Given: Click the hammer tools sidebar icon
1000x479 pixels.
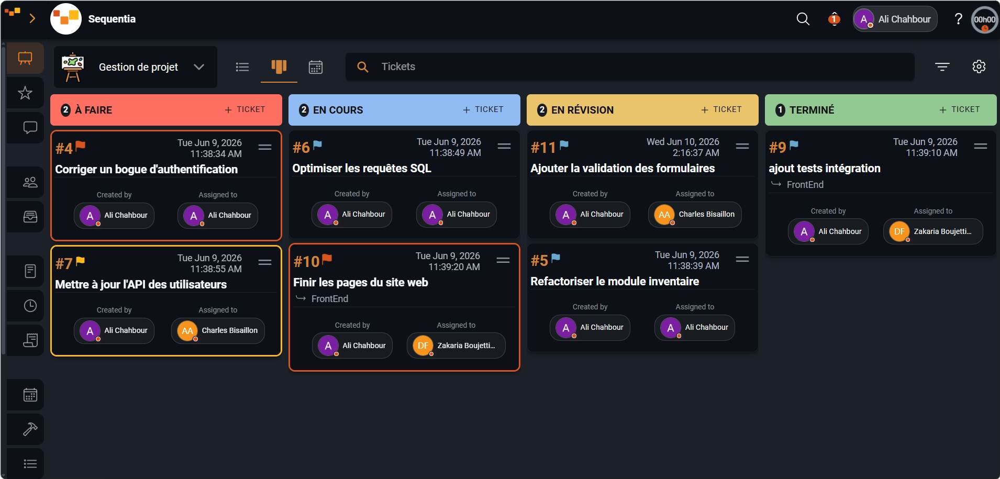Looking at the screenshot, I should (x=30, y=429).
